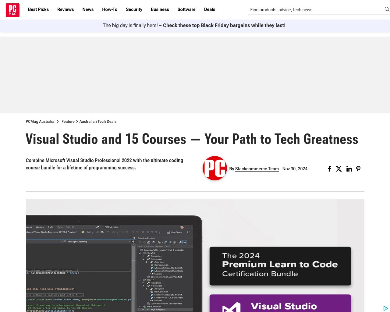Click the PCMag logo

click(x=12, y=10)
